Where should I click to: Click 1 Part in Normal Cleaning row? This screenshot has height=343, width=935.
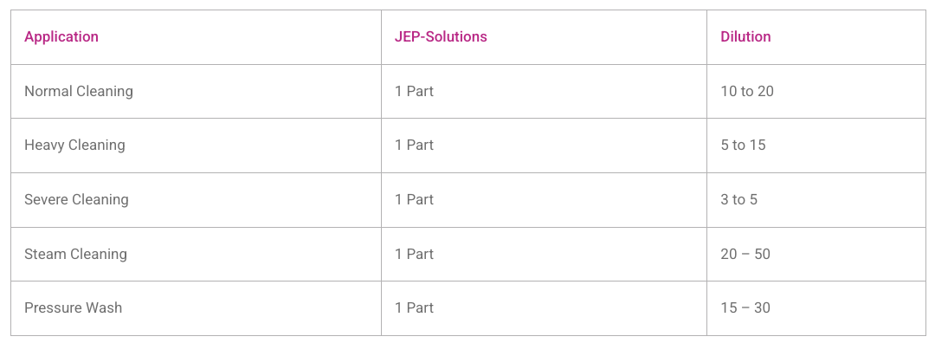tap(415, 91)
